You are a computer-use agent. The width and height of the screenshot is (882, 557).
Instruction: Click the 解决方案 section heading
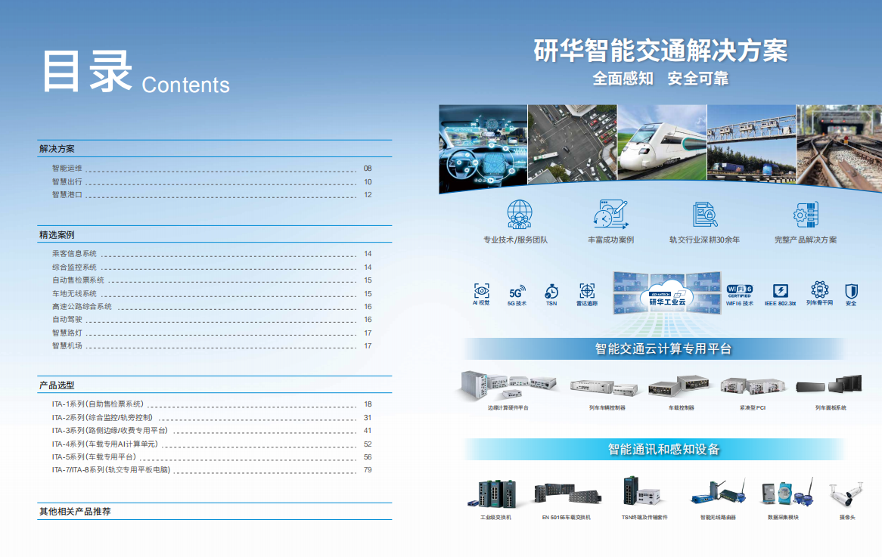57,149
